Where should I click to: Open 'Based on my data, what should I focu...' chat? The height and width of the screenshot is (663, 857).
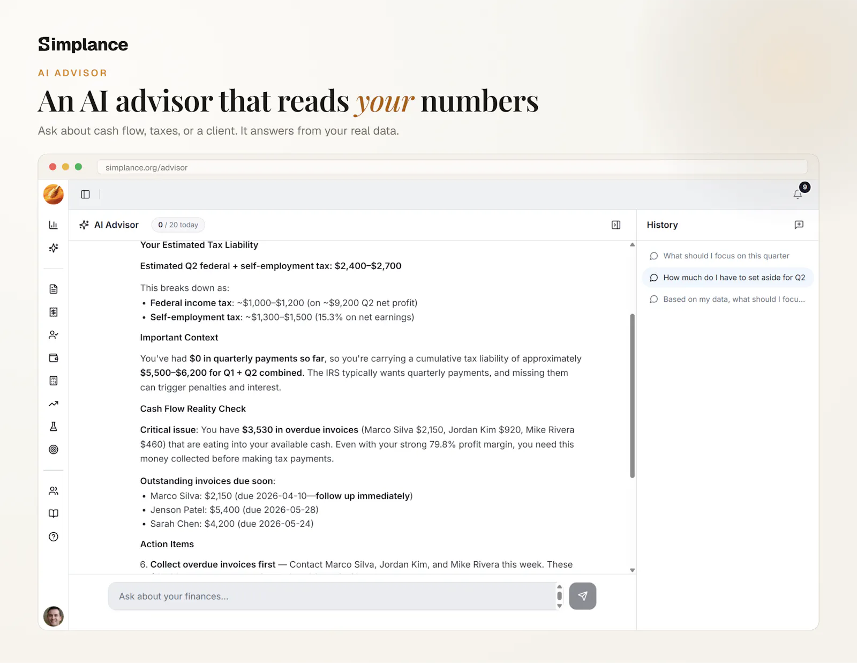(x=727, y=299)
